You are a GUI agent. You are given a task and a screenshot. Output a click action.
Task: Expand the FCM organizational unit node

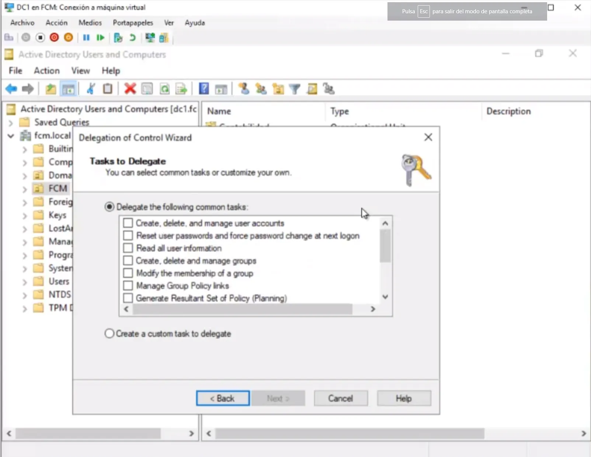(x=25, y=189)
